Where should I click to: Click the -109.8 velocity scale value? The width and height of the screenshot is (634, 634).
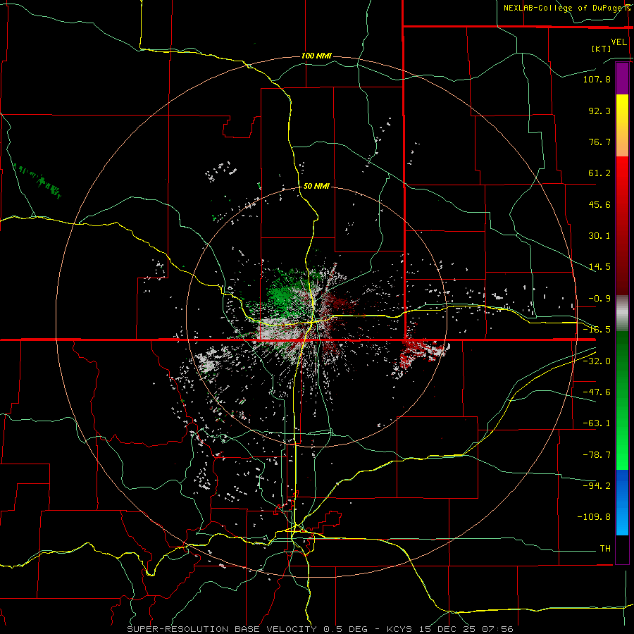tap(594, 517)
